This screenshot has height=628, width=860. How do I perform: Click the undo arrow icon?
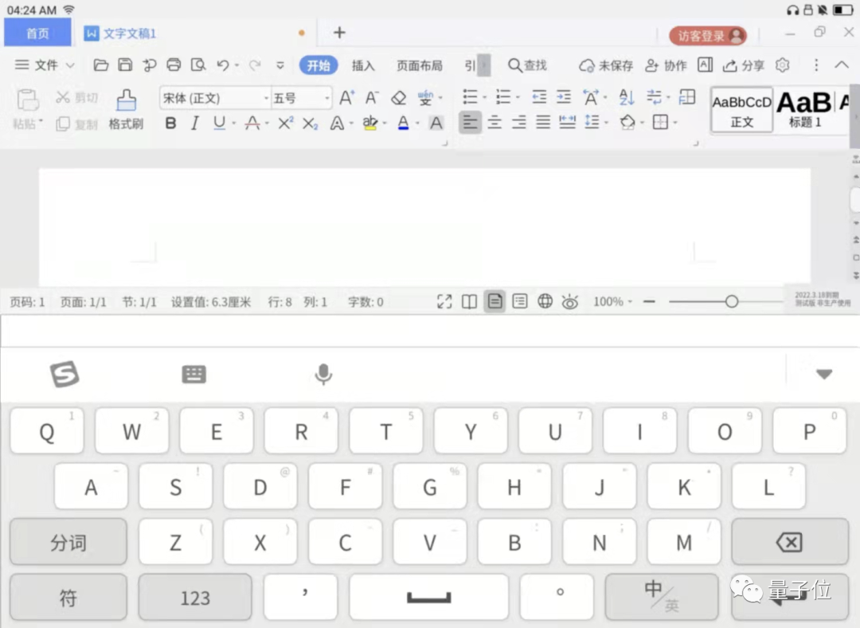pyautogui.click(x=222, y=65)
